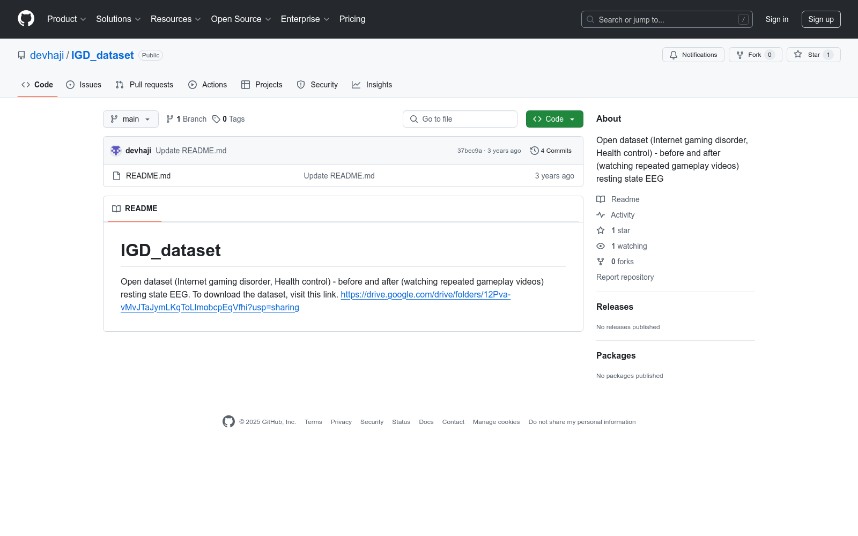
Task: Click the Go to file input
Action: [x=460, y=119]
